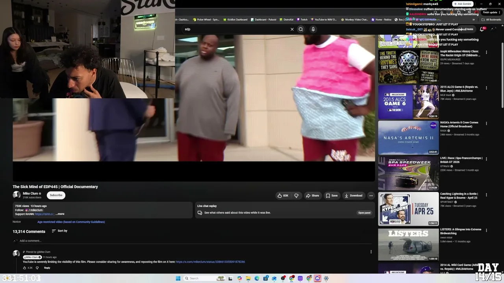Open All Bookmarks folder
The width and height of the screenshot is (504, 283).
491,19
